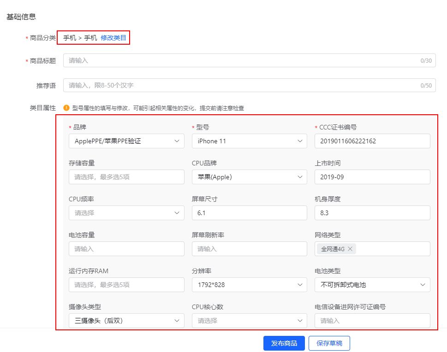Click the 修改类目 link
Image resolution: width=447 pixels, height=352 pixels.
tap(113, 38)
